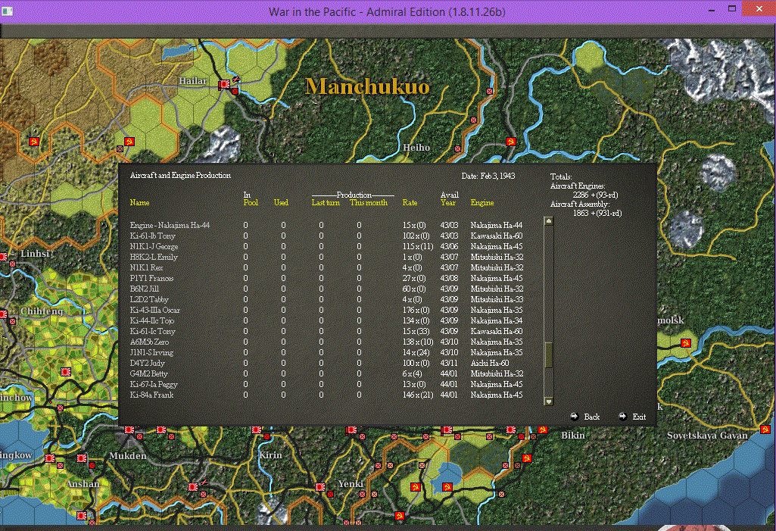The image size is (776, 531).
Task: Select the Ki-61-Ib Tony row
Action: coord(326,236)
